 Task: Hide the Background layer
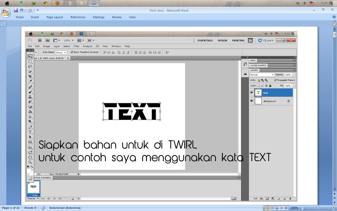click(x=252, y=101)
